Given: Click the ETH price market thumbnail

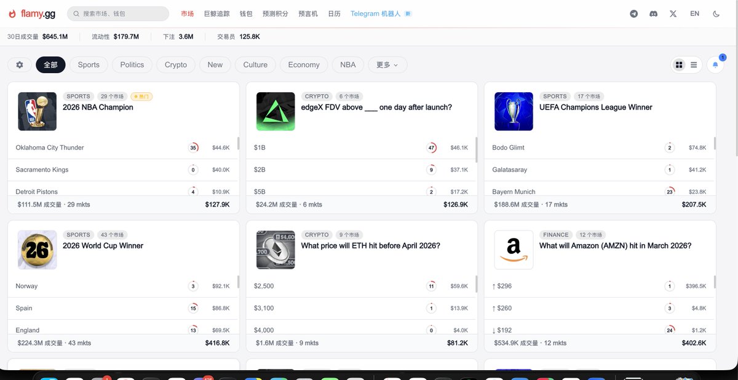Looking at the screenshot, I should coord(276,250).
